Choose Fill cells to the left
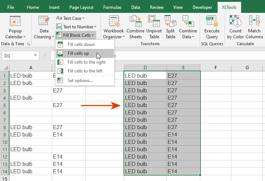Viewport: 265px width, 181px height. 85,71
